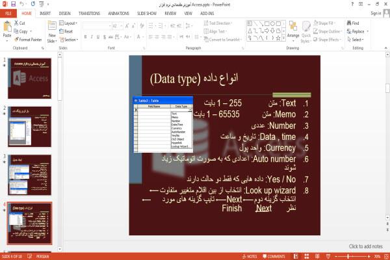Click the zoom out minus button
The image size is (390, 260).
click(336, 256)
